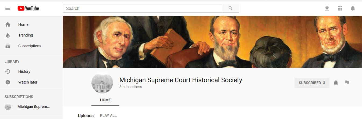Click the channel avatar image
Viewport: 362px width, 119px height.
102,83
